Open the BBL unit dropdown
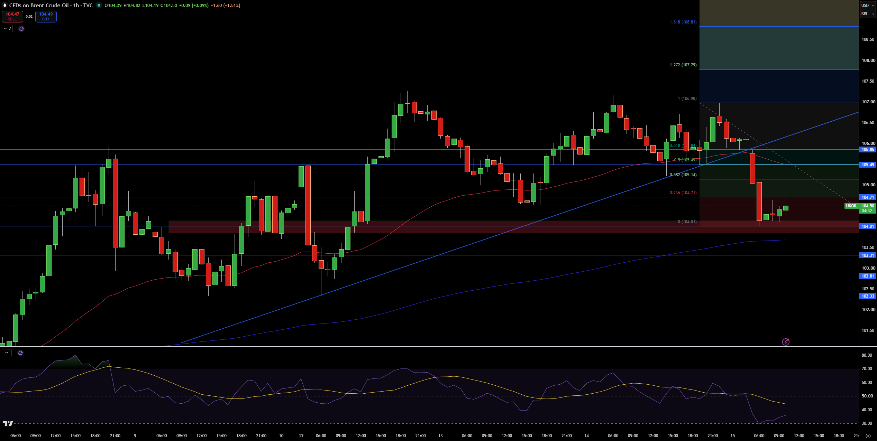 (868, 14)
